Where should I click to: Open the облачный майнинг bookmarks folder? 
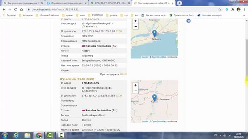[47, 15]
